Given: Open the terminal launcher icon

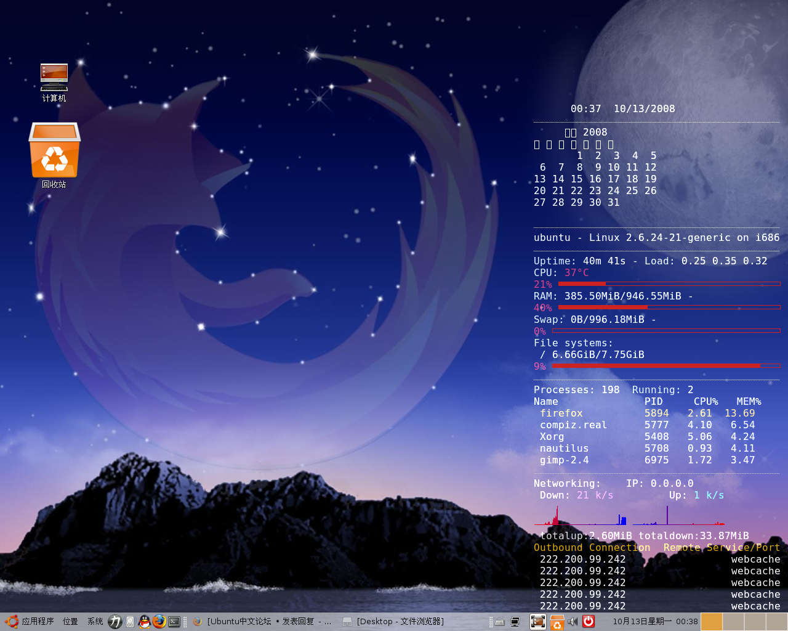Looking at the screenshot, I should pos(174,622).
